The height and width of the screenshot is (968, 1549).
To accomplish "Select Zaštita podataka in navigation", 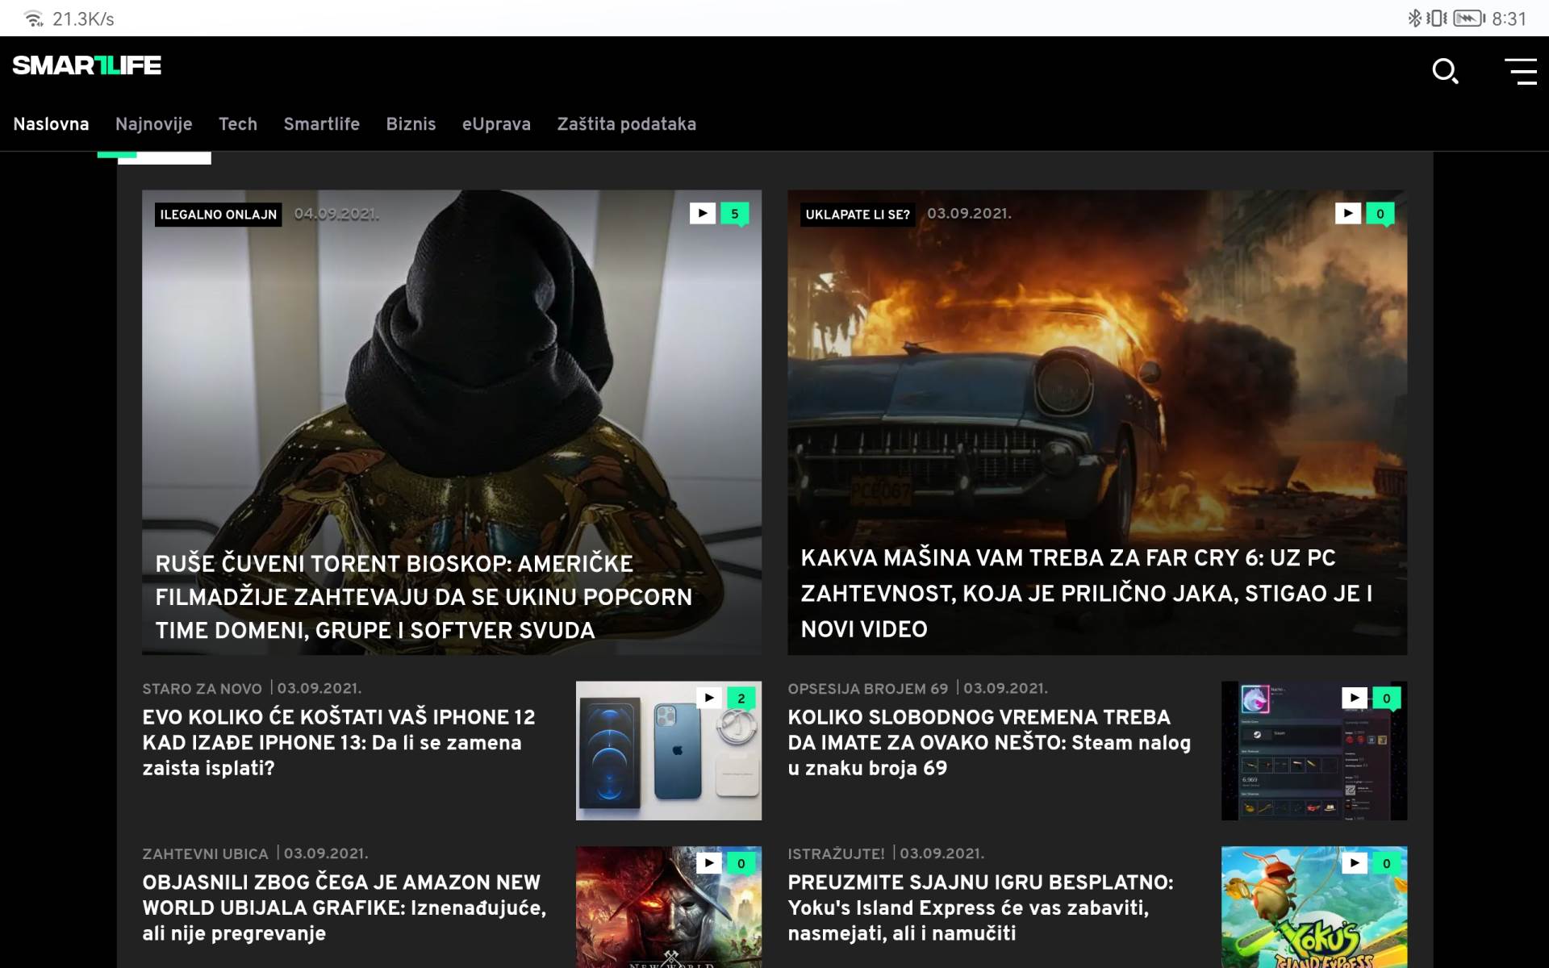I will 626,124.
